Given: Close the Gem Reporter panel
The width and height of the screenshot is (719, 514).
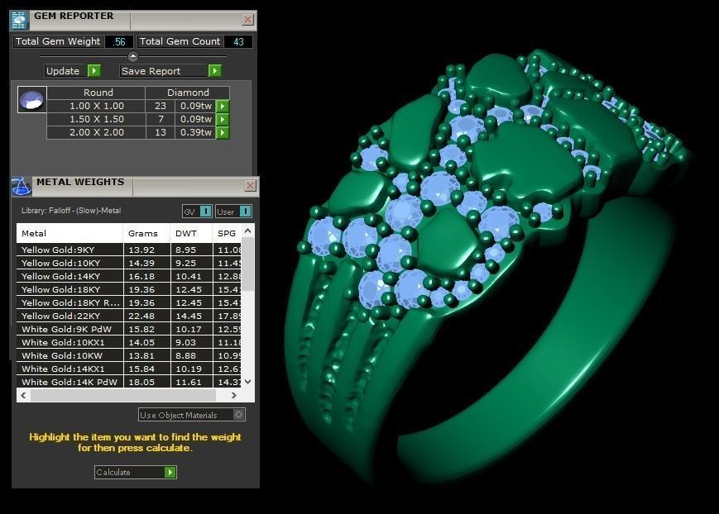Looking at the screenshot, I should [247, 19].
